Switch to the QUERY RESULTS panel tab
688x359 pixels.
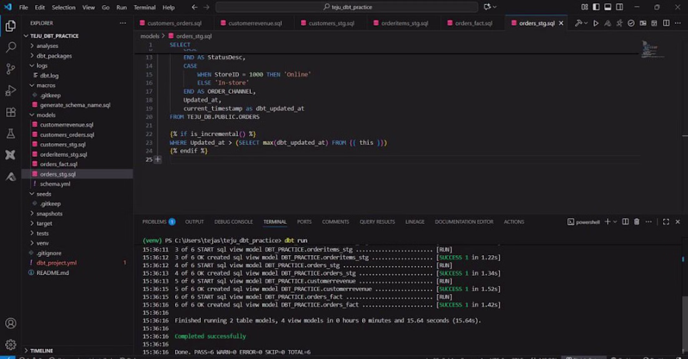pos(377,221)
